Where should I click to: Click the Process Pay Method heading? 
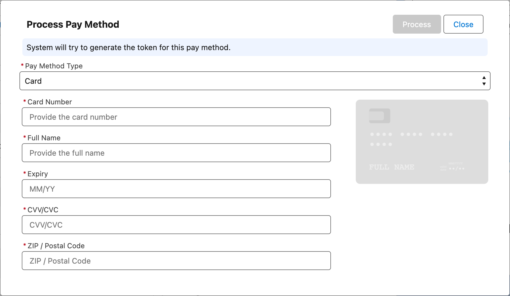pyautogui.click(x=73, y=24)
